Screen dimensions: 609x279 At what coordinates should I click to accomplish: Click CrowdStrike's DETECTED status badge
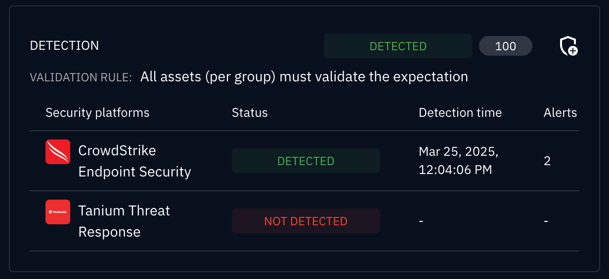click(305, 161)
